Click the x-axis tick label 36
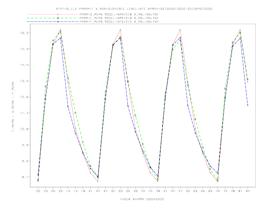The width and height of the screenshot is (270, 208). [128, 191]
